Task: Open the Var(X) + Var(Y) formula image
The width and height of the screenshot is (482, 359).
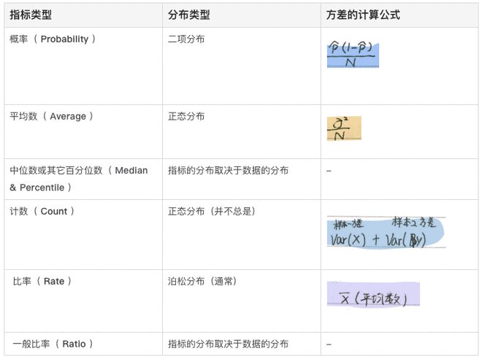Action: [x=386, y=232]
